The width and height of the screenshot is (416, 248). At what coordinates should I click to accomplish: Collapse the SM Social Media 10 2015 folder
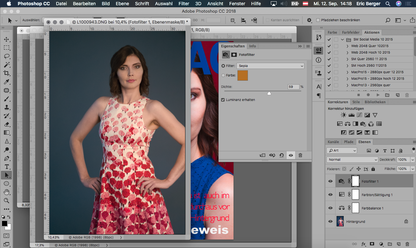342,40
